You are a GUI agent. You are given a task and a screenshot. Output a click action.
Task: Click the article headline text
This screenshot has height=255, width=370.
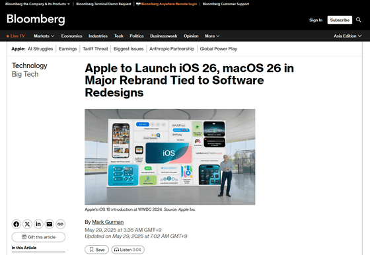click(x=189, y=80)
